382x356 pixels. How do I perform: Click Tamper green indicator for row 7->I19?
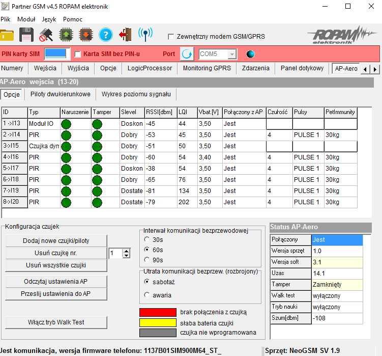coord(97,191)
